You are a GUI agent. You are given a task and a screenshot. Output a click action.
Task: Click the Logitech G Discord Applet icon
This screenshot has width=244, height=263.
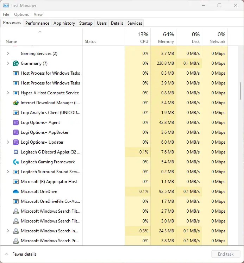coord(16,152)
